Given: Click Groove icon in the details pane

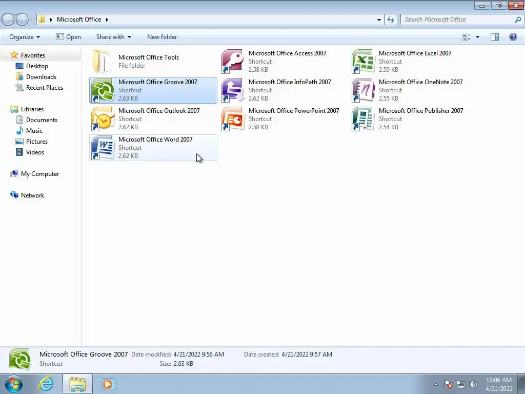Looking at the screenshot, I should click(20, 360).
